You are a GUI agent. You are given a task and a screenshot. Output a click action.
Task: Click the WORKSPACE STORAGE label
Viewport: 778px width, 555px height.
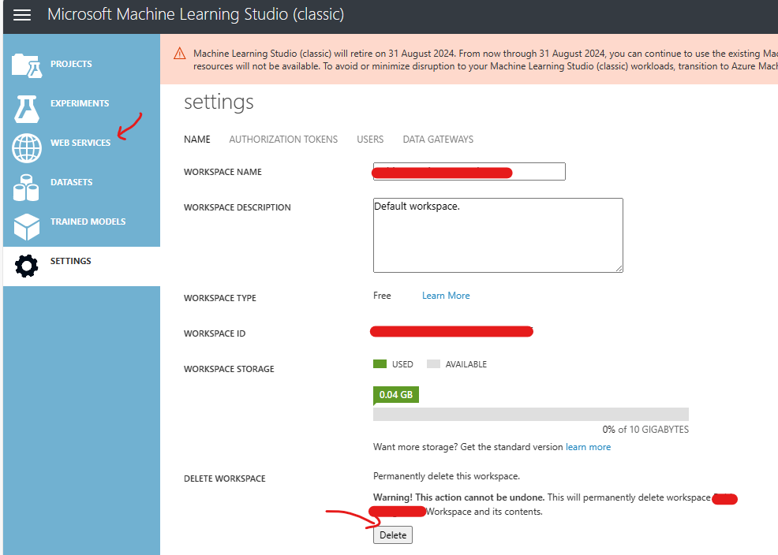(229, 369)
